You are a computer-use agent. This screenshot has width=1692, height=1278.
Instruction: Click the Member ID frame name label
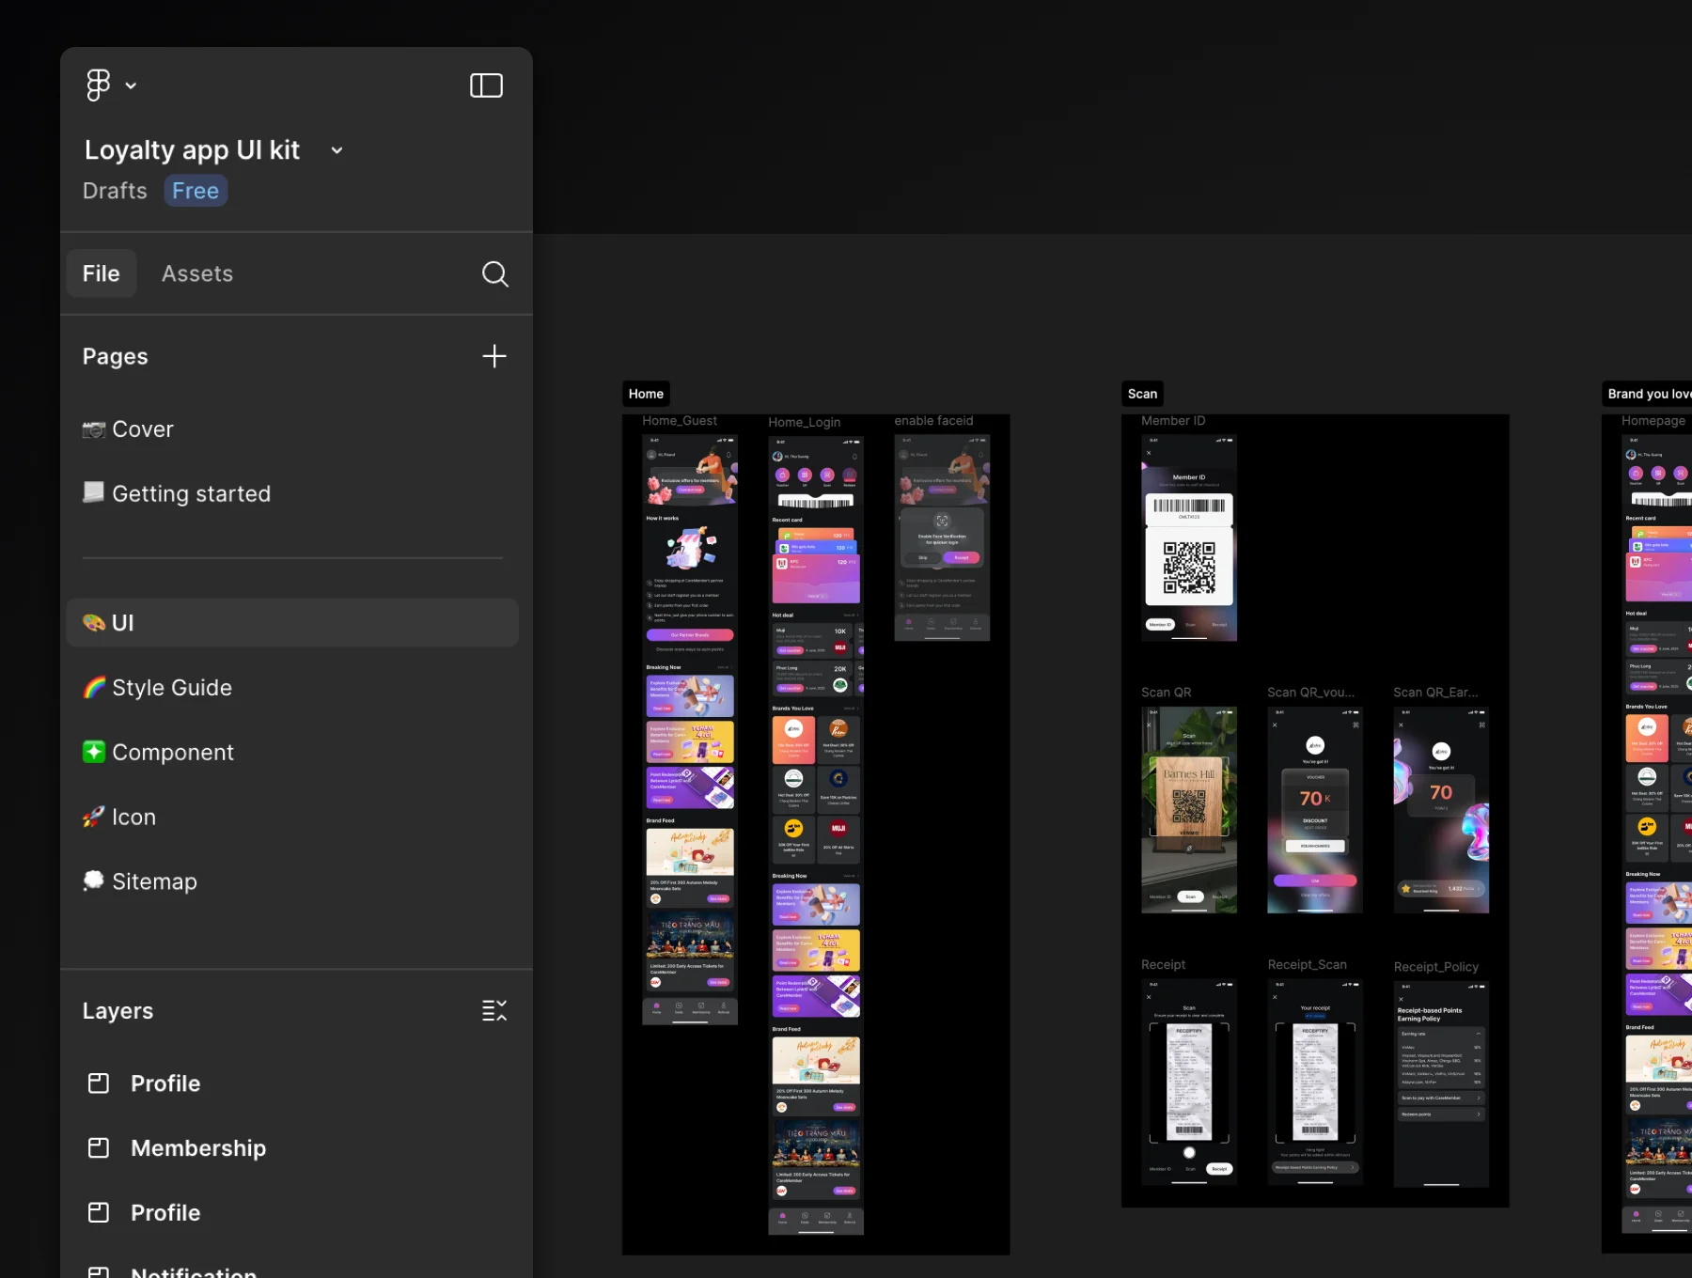(x=1173, y=421)
